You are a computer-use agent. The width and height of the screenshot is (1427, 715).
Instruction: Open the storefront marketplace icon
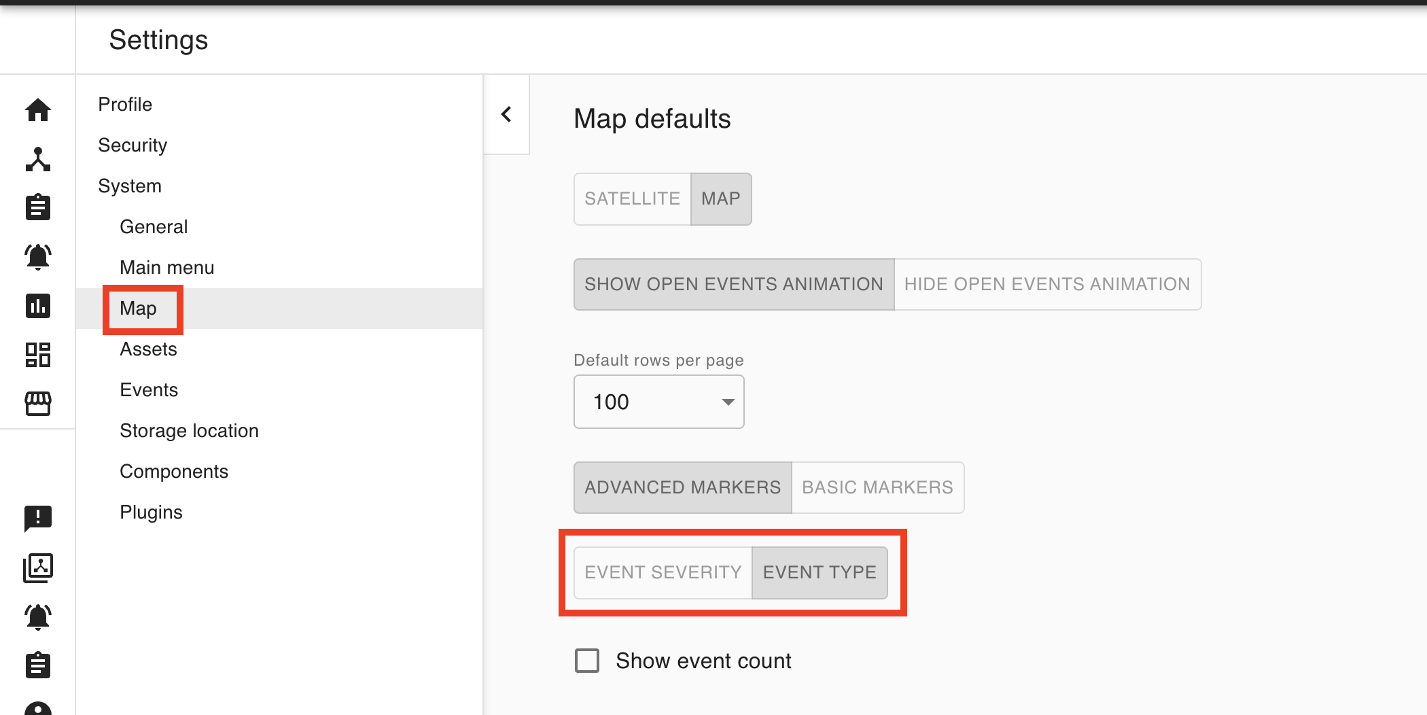click(38, 403)
